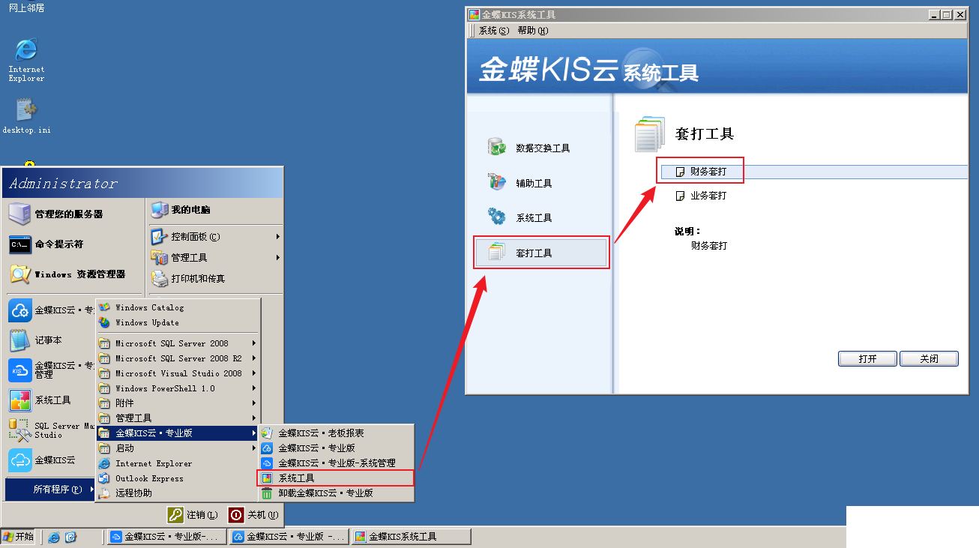Image resolution: width=979 pixels, height=548 pixels.
Task: Click the 打开 button
Action: (x=867, y=359)
